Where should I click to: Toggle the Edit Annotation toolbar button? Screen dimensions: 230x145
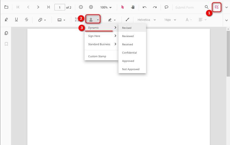[217, 7]
